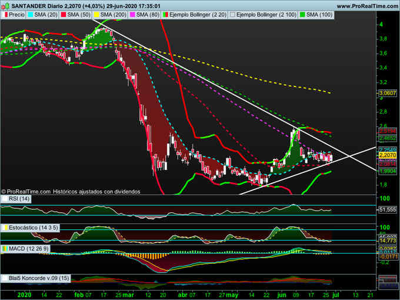400x300 pixels.
Task: Open the Ejemplo Bollinger (2 100) legend item
Action: click(x=266, y=15)
